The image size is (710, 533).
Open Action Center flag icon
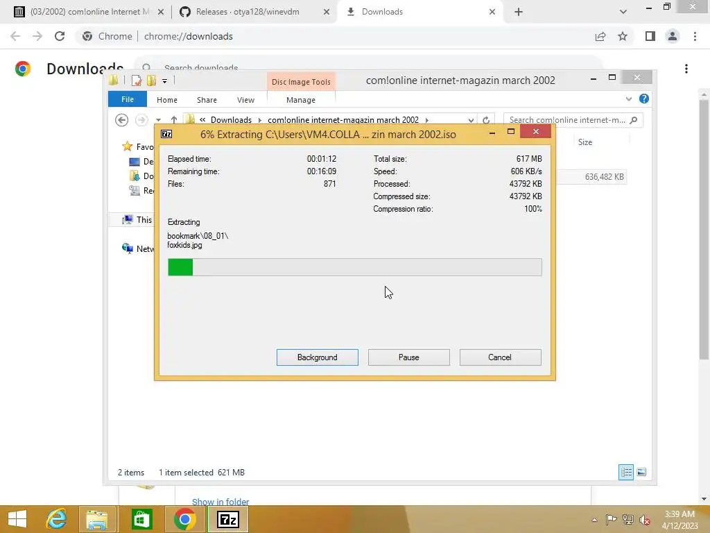611,520
